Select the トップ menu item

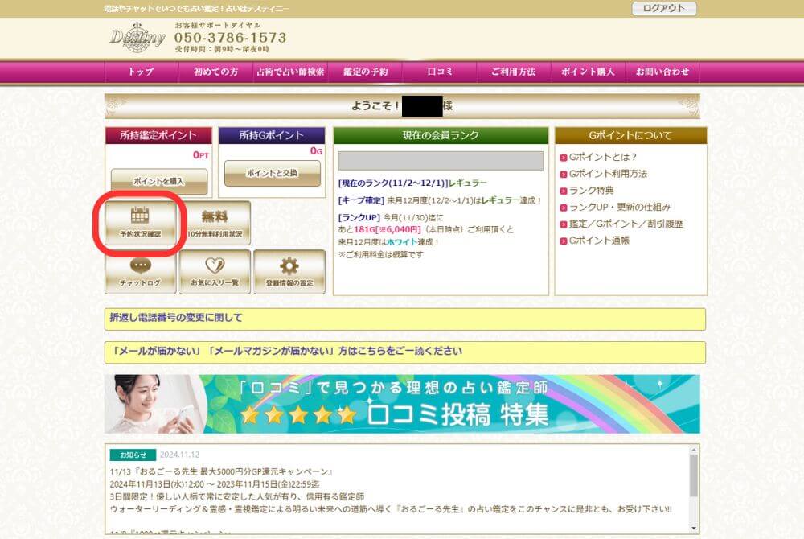point(141,72)
